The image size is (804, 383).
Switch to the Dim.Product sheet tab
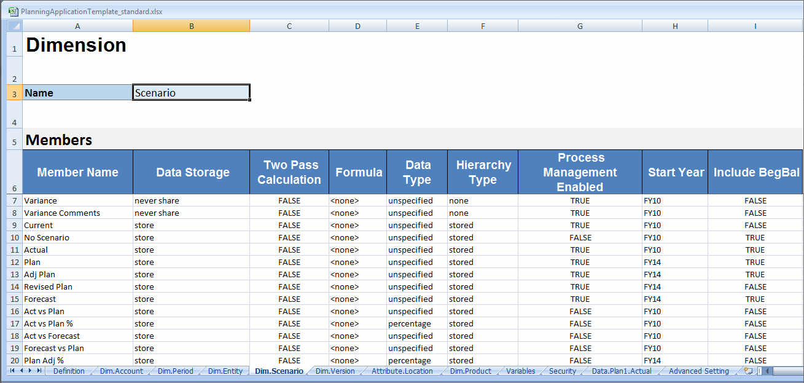(470, 371)
